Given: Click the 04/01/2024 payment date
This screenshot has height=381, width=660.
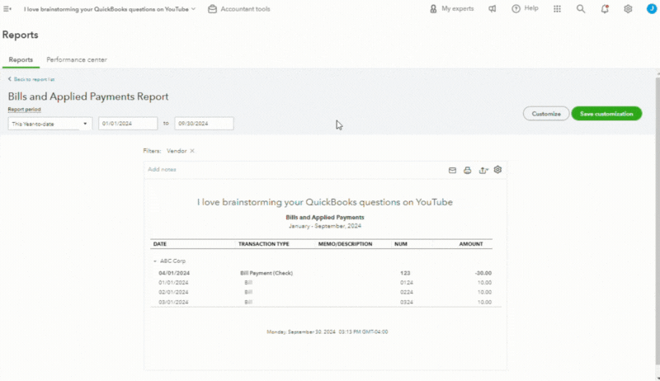Looking at the screenshot, I should click(174, 273).
